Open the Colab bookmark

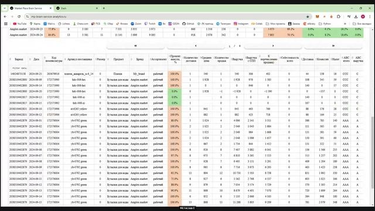[257, 23]
